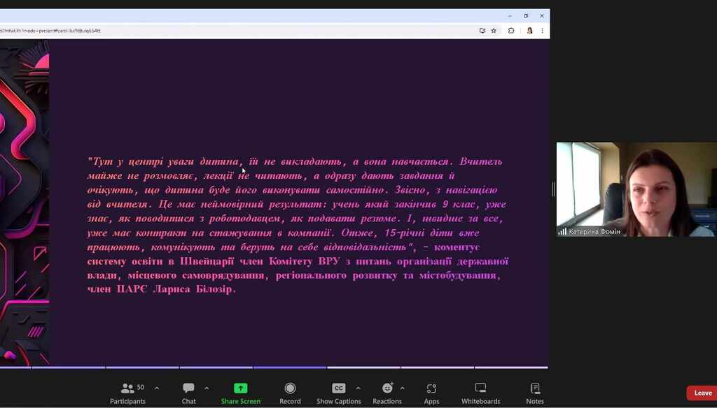Screen dimensions: 717x408
Task: Bookmark this page with the star icon
Action: [x=494, y=31]
